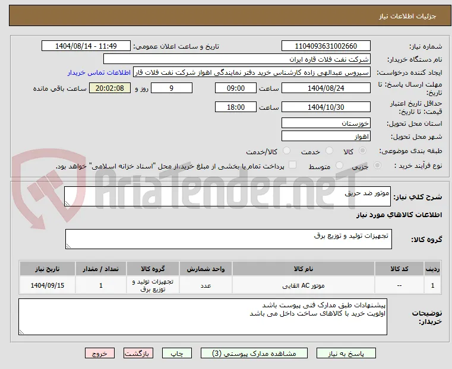Image resolution: width=452 pixels, height=369 pixels.
Task: Click the deadline time field 09:00
Action: click(x=236, y=88)
